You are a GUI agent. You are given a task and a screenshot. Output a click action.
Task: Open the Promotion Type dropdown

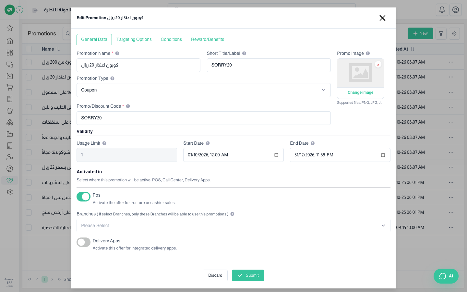click(x=204, y=90)
